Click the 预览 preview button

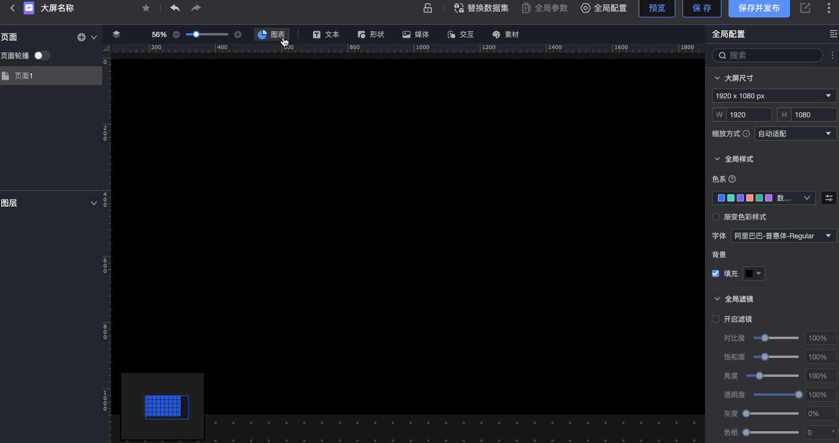pos(656,9)
